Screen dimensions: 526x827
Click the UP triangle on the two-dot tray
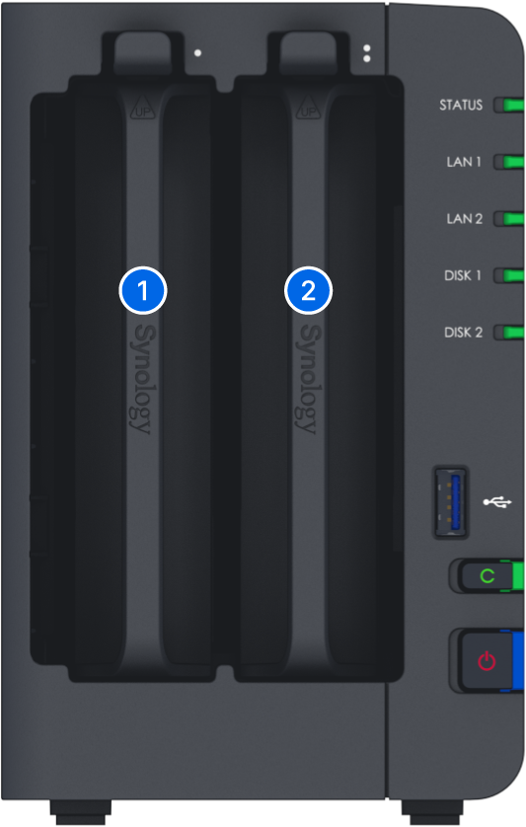click(x=308, y=109)
